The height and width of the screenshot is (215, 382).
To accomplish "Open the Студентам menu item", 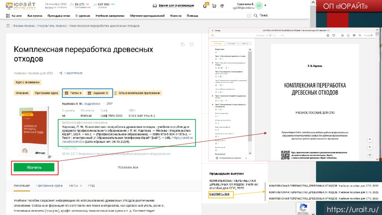I will pyautogui.click(x=82, y=16).
